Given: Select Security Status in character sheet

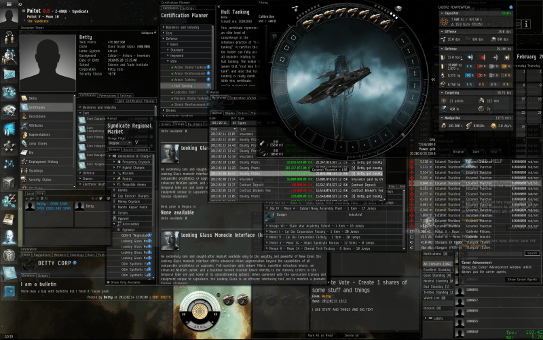Looking at the screenshot, I should [46, 180].
